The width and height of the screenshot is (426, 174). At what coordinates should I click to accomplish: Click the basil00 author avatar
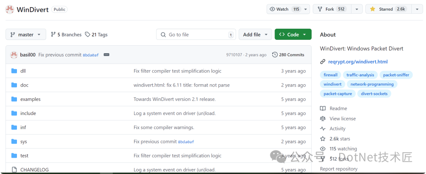(14, 55)
